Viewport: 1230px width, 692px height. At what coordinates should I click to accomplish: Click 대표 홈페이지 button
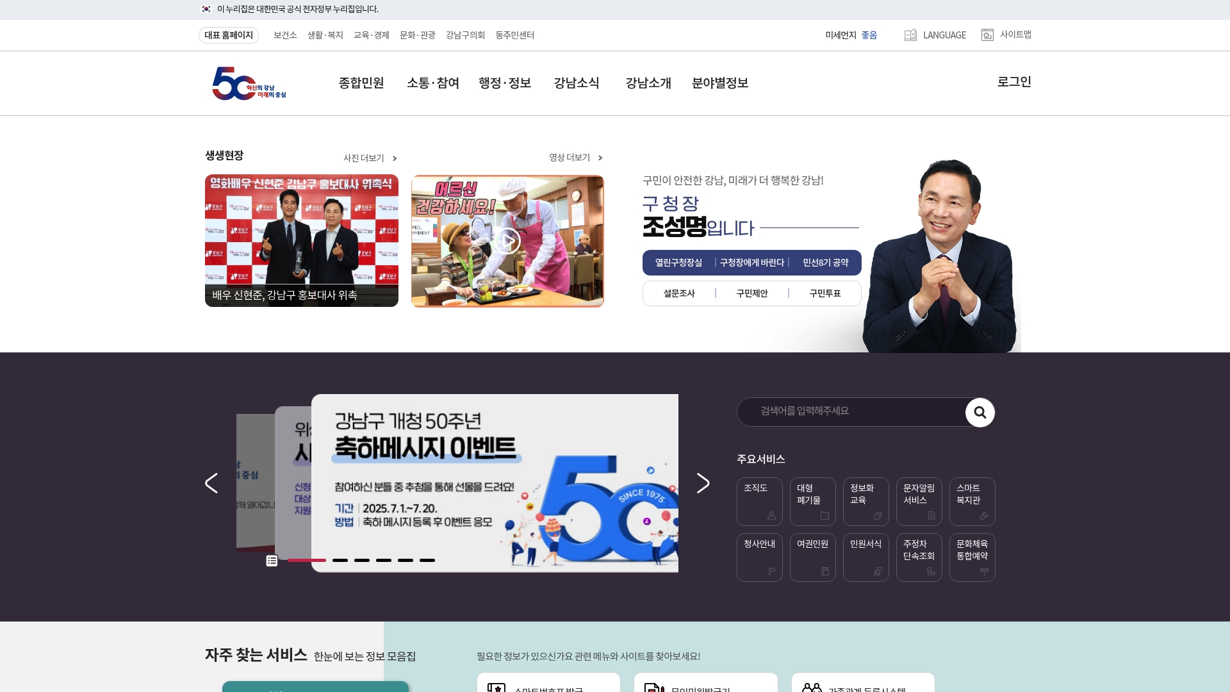tap(229, 35)
